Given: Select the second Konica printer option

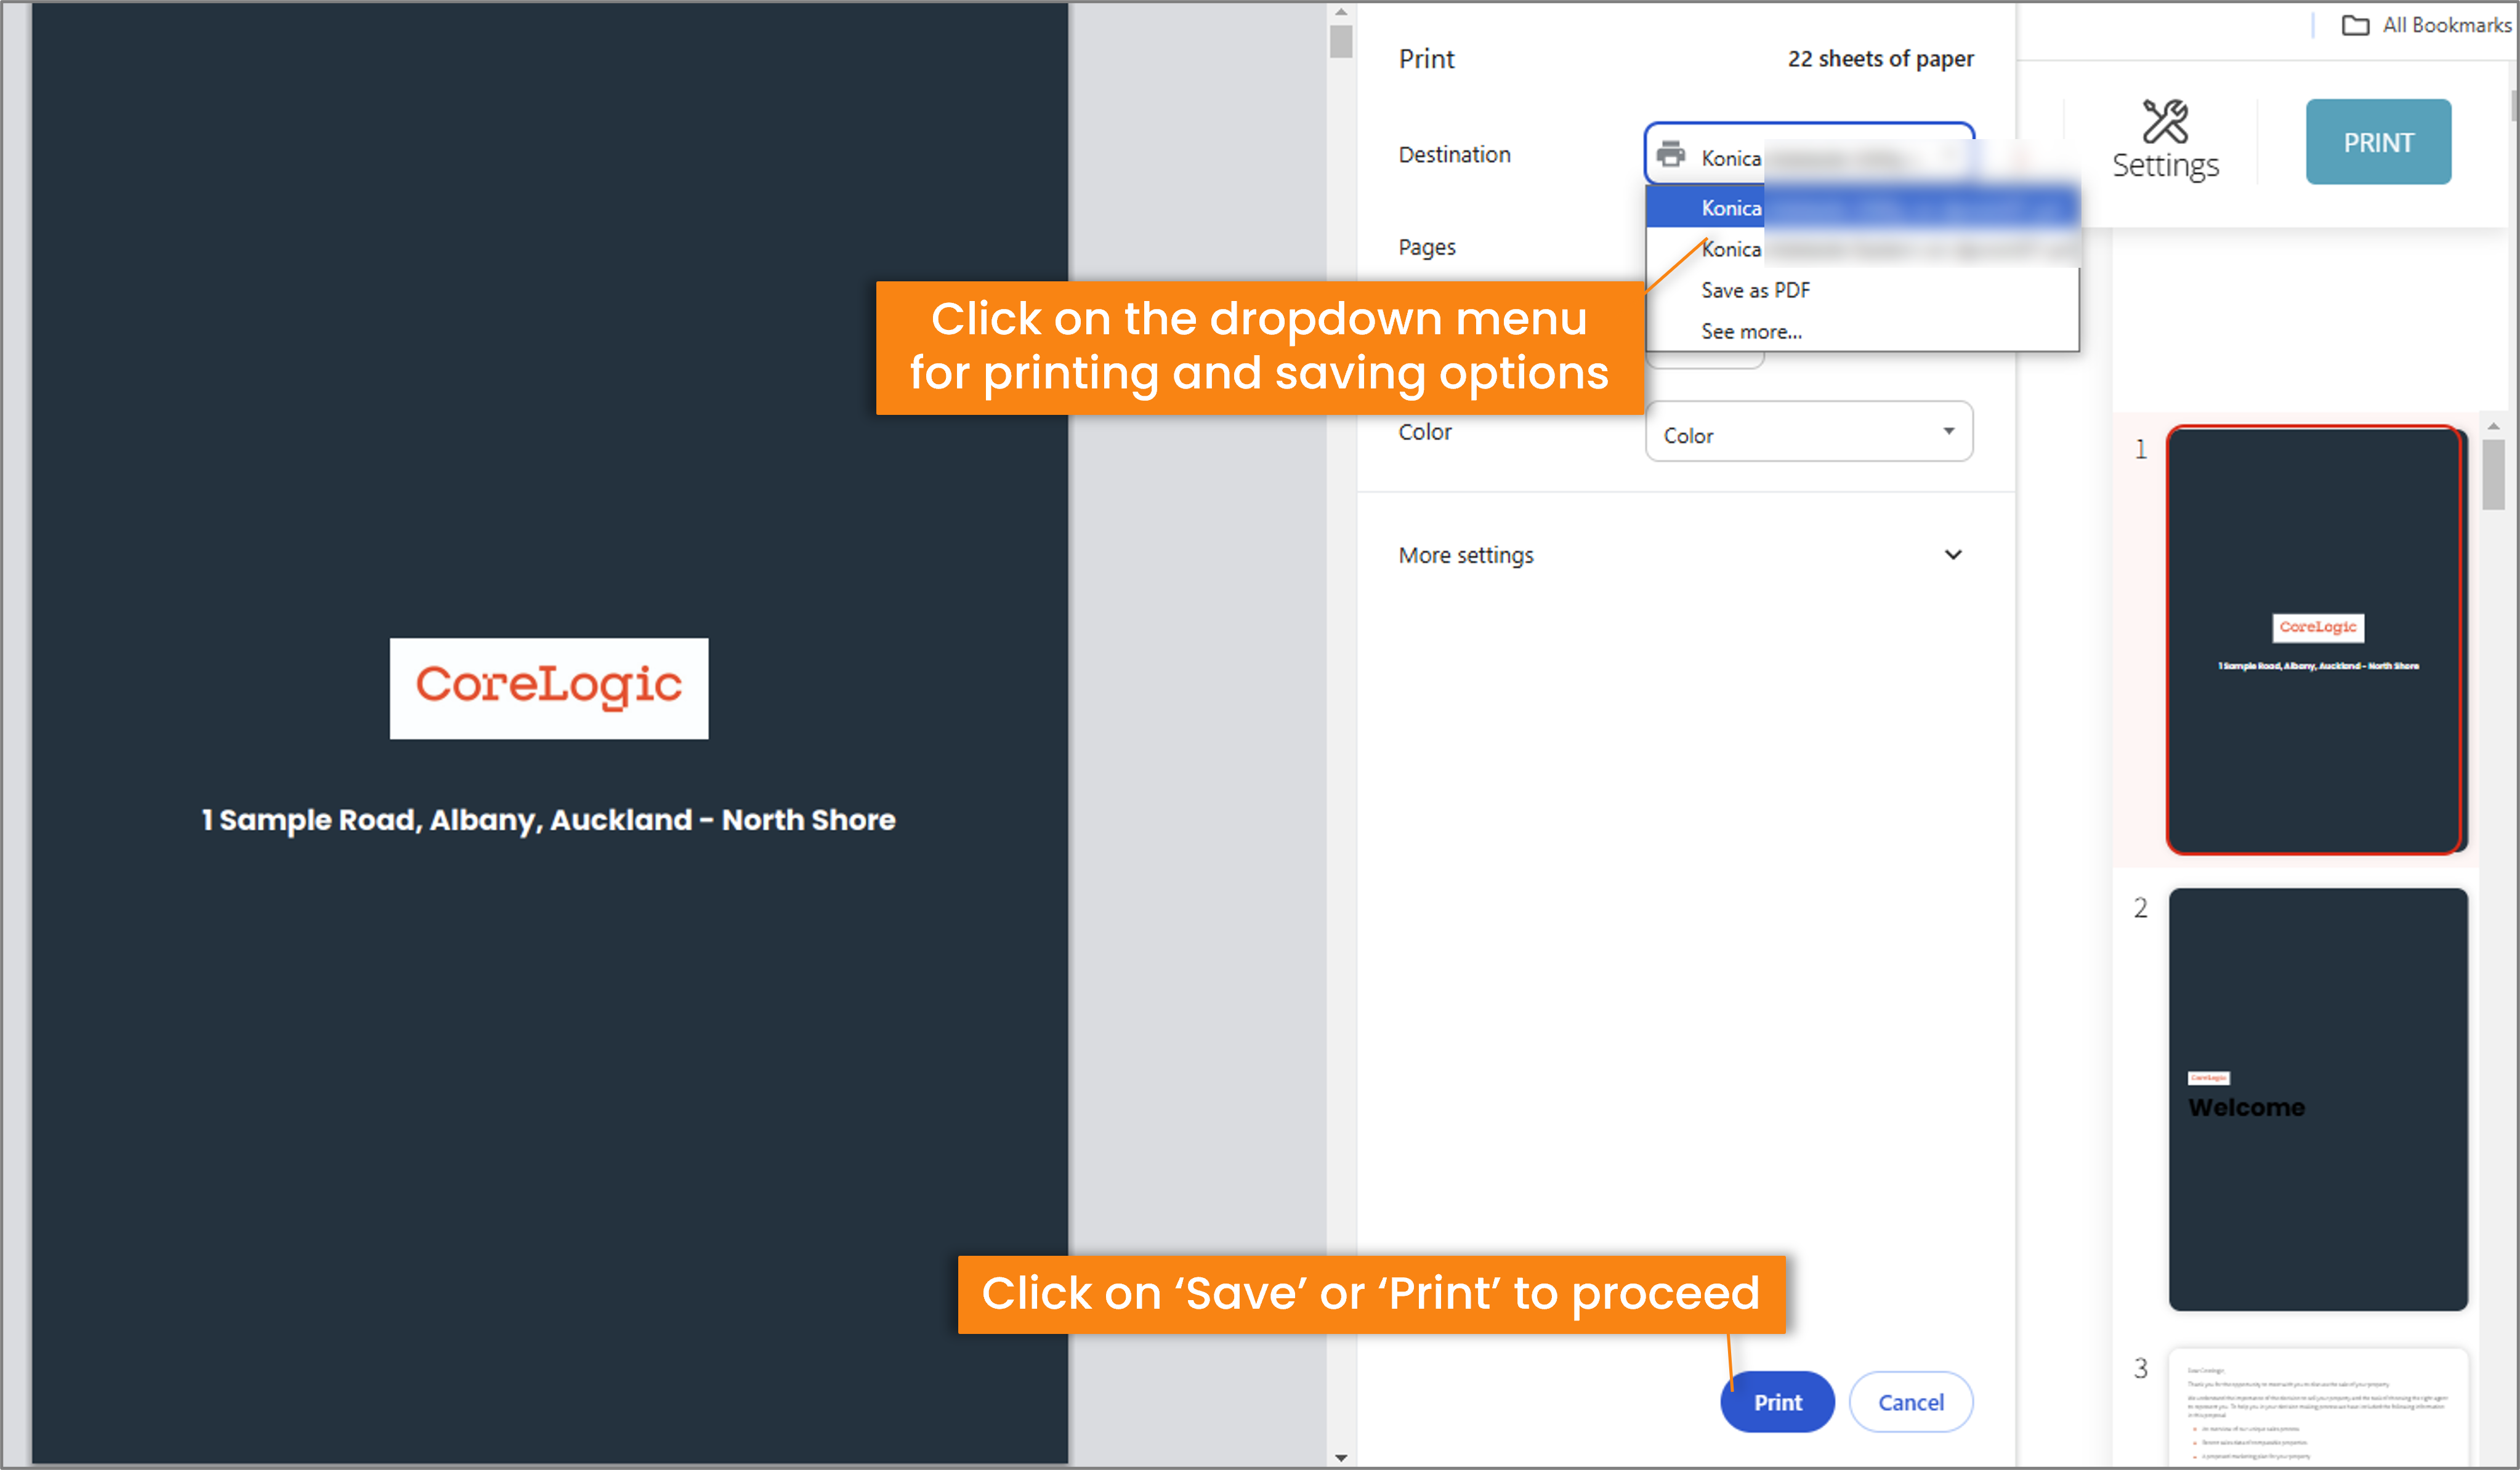Looking at the screenshot, I should [1862, 249].
